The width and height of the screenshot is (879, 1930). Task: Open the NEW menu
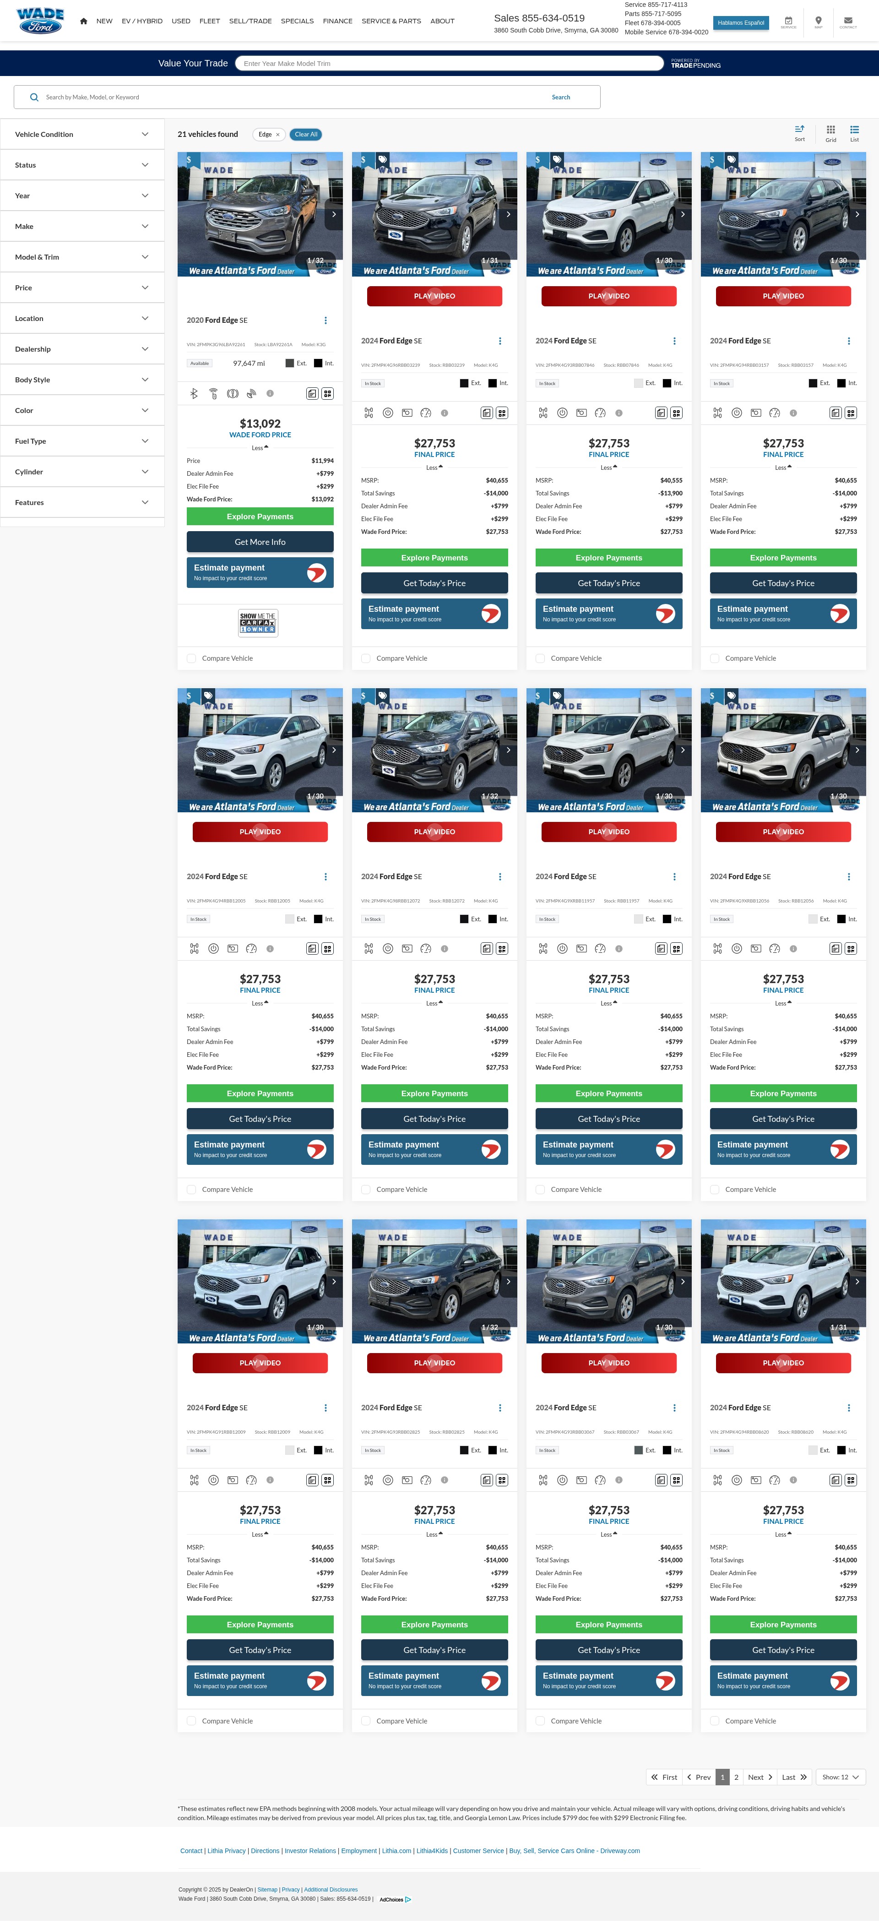104,21
